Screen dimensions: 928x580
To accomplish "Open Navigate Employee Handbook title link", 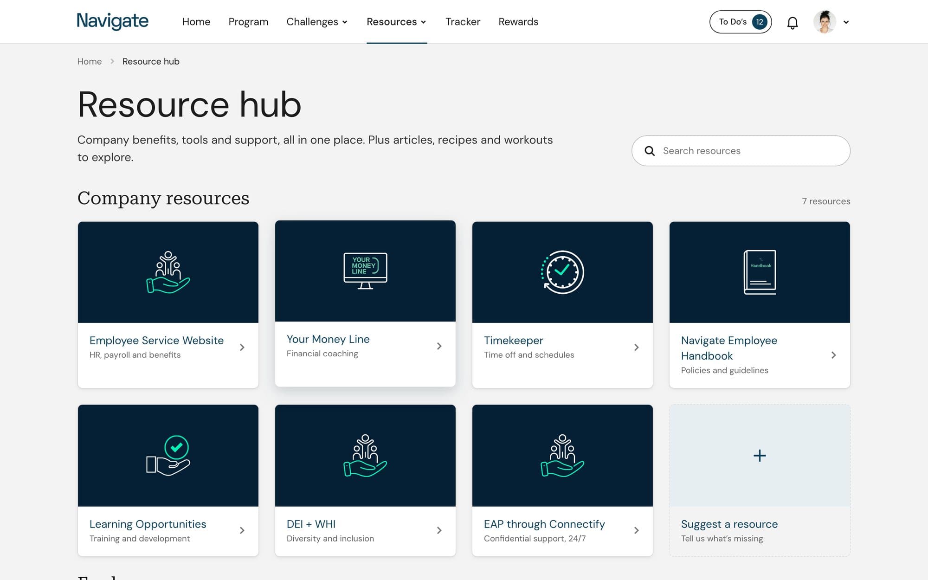I will point(729,348).
